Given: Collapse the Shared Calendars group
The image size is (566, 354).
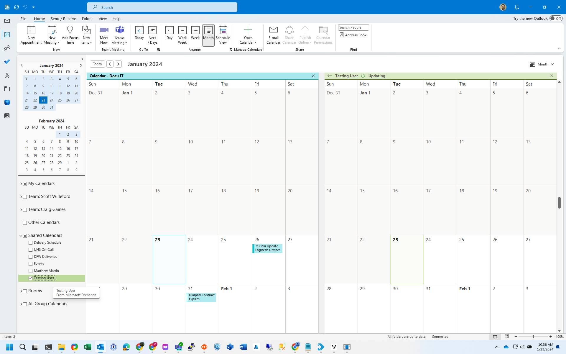Looking at the screenshot, I should [x=21, y=236].
